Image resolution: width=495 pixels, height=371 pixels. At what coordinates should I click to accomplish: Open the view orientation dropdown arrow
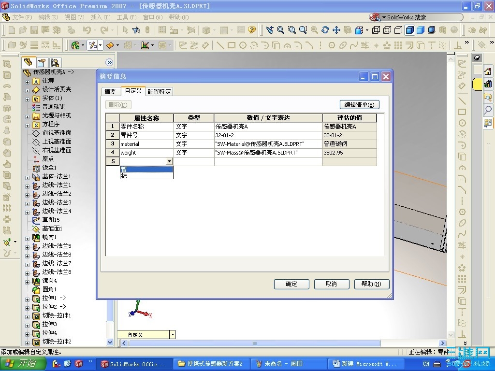coord(367,30)
